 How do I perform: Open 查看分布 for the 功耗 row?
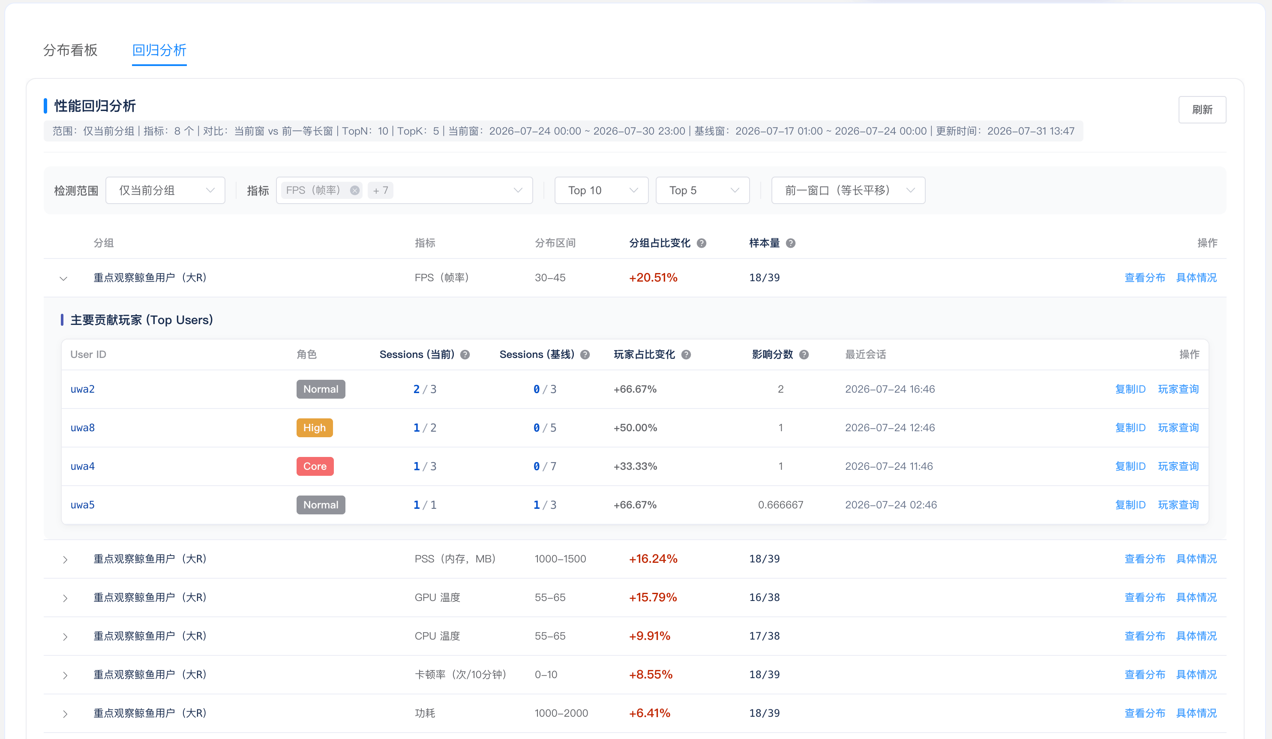[1145, 713]
